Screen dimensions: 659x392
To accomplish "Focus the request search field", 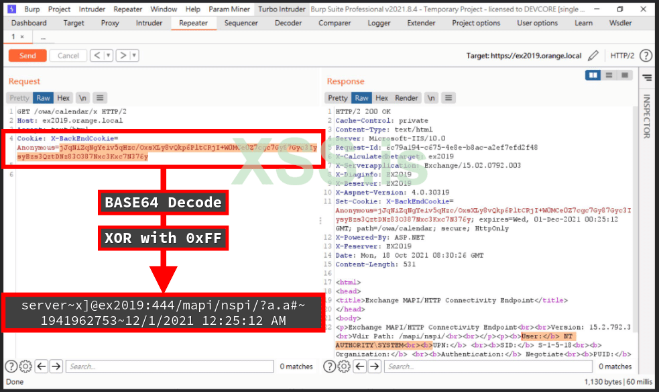I will pyautogui.click(x=170, y=366).
